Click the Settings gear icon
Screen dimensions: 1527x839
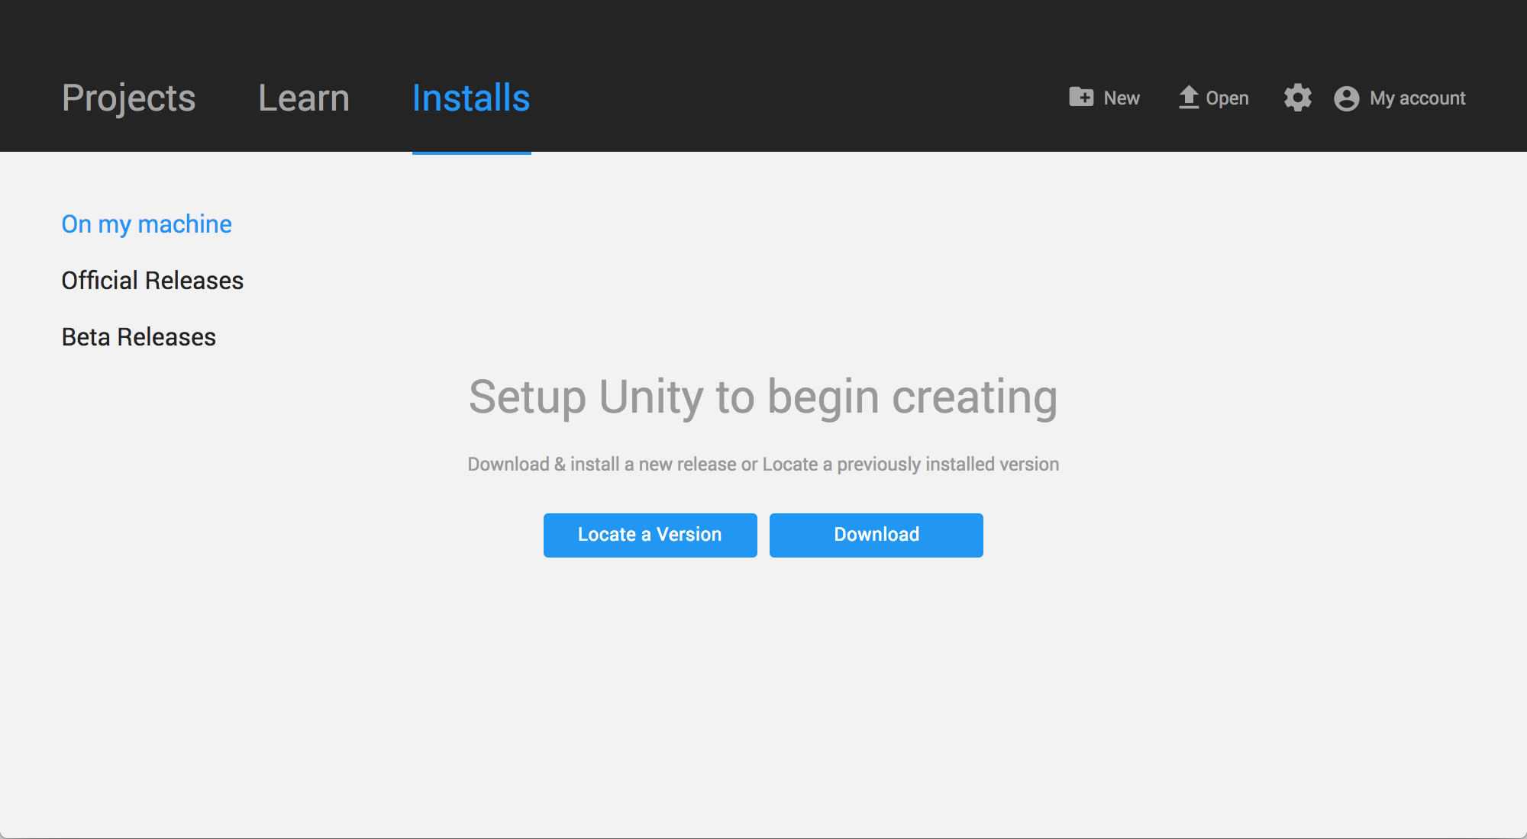point(1296,97)
